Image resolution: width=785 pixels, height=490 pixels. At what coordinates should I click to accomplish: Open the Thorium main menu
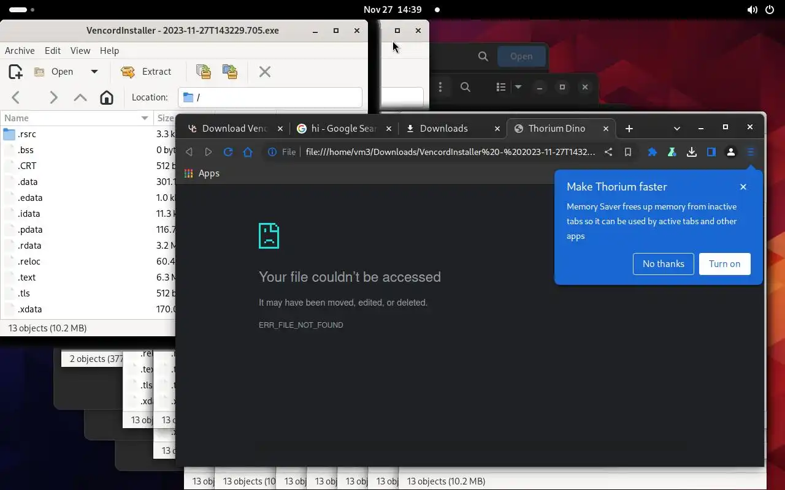(751, 152)
